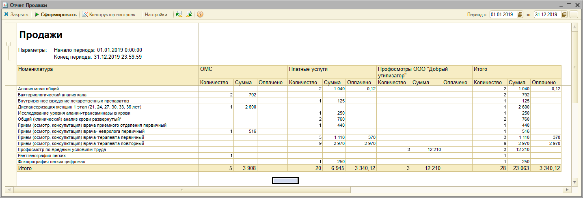Click the period end date field
The width and height of the screenshot is (583, 198).
tap(547, 15)
